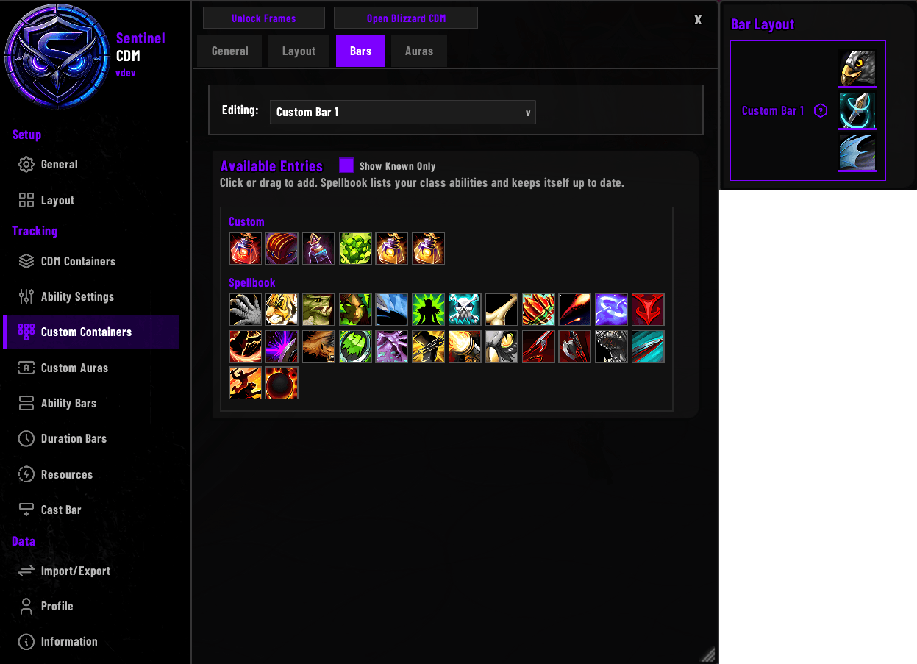Click the window resize grip corner

click(707, 654)
